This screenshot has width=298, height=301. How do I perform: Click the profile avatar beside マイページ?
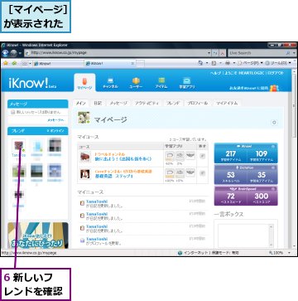pyautogui.click(x=84, y=118)
